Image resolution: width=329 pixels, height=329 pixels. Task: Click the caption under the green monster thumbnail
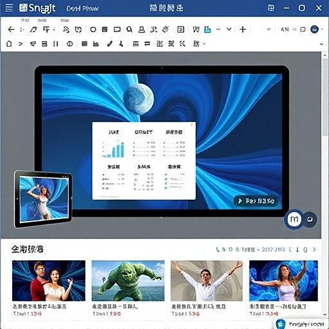click(115, 307)
